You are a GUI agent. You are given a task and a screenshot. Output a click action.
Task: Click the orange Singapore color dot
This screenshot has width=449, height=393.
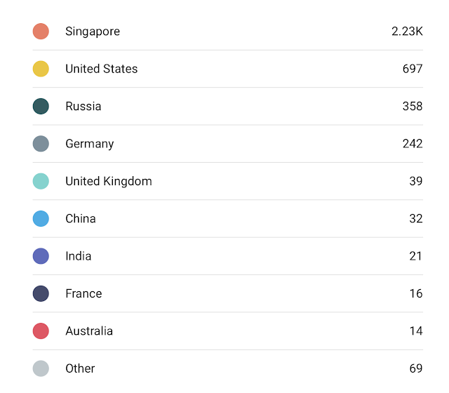(41, 32)
